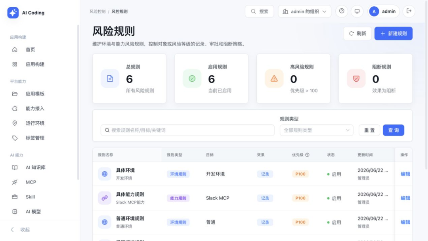The image size is (428, 241).
Task: Click the 能力规则 tag
Action: tap(178, 198)
